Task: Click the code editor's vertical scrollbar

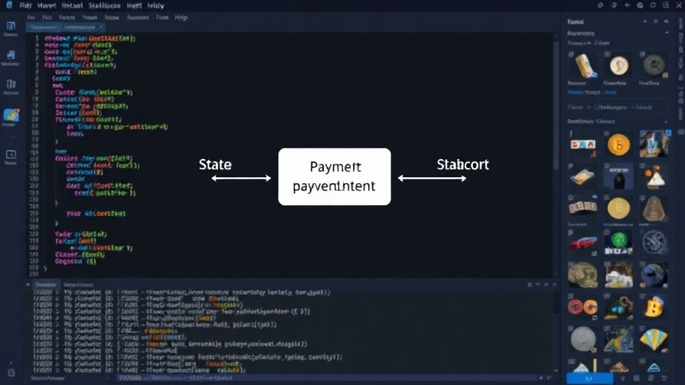Action: click(x=556, y=105)
